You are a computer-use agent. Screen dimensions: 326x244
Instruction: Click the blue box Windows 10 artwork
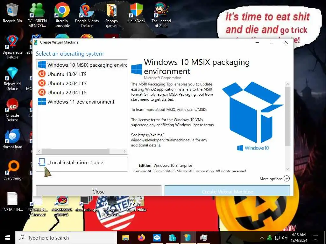coord(252,116)
